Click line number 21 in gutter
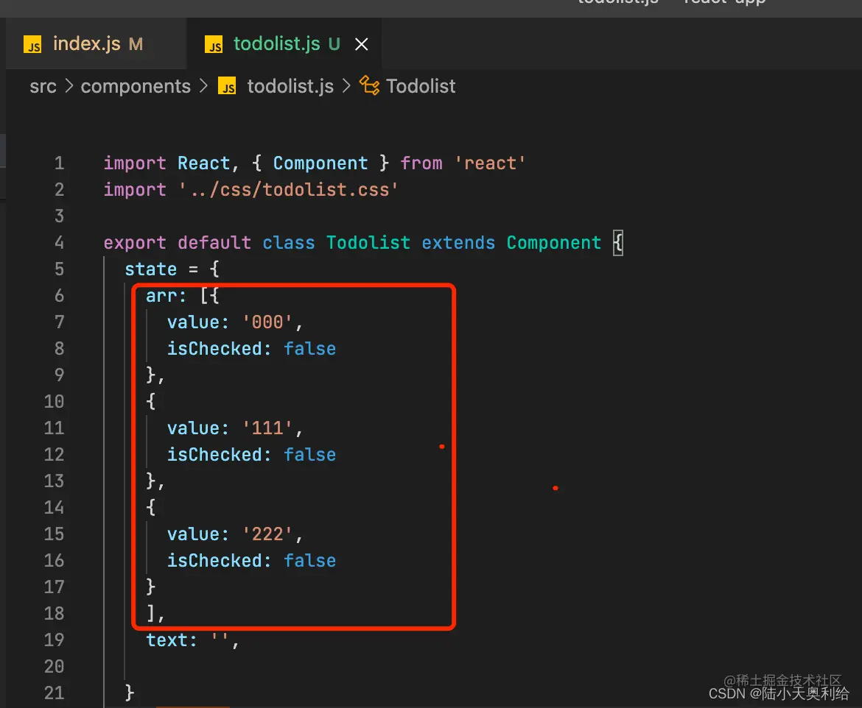This screenshot has width=862, height=708. [54, 693]
